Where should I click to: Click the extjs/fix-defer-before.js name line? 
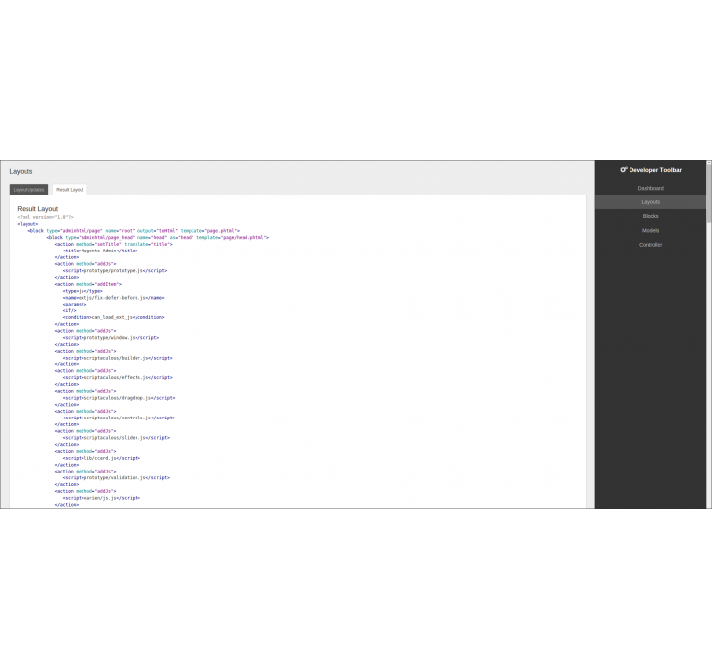click(113, 297)
